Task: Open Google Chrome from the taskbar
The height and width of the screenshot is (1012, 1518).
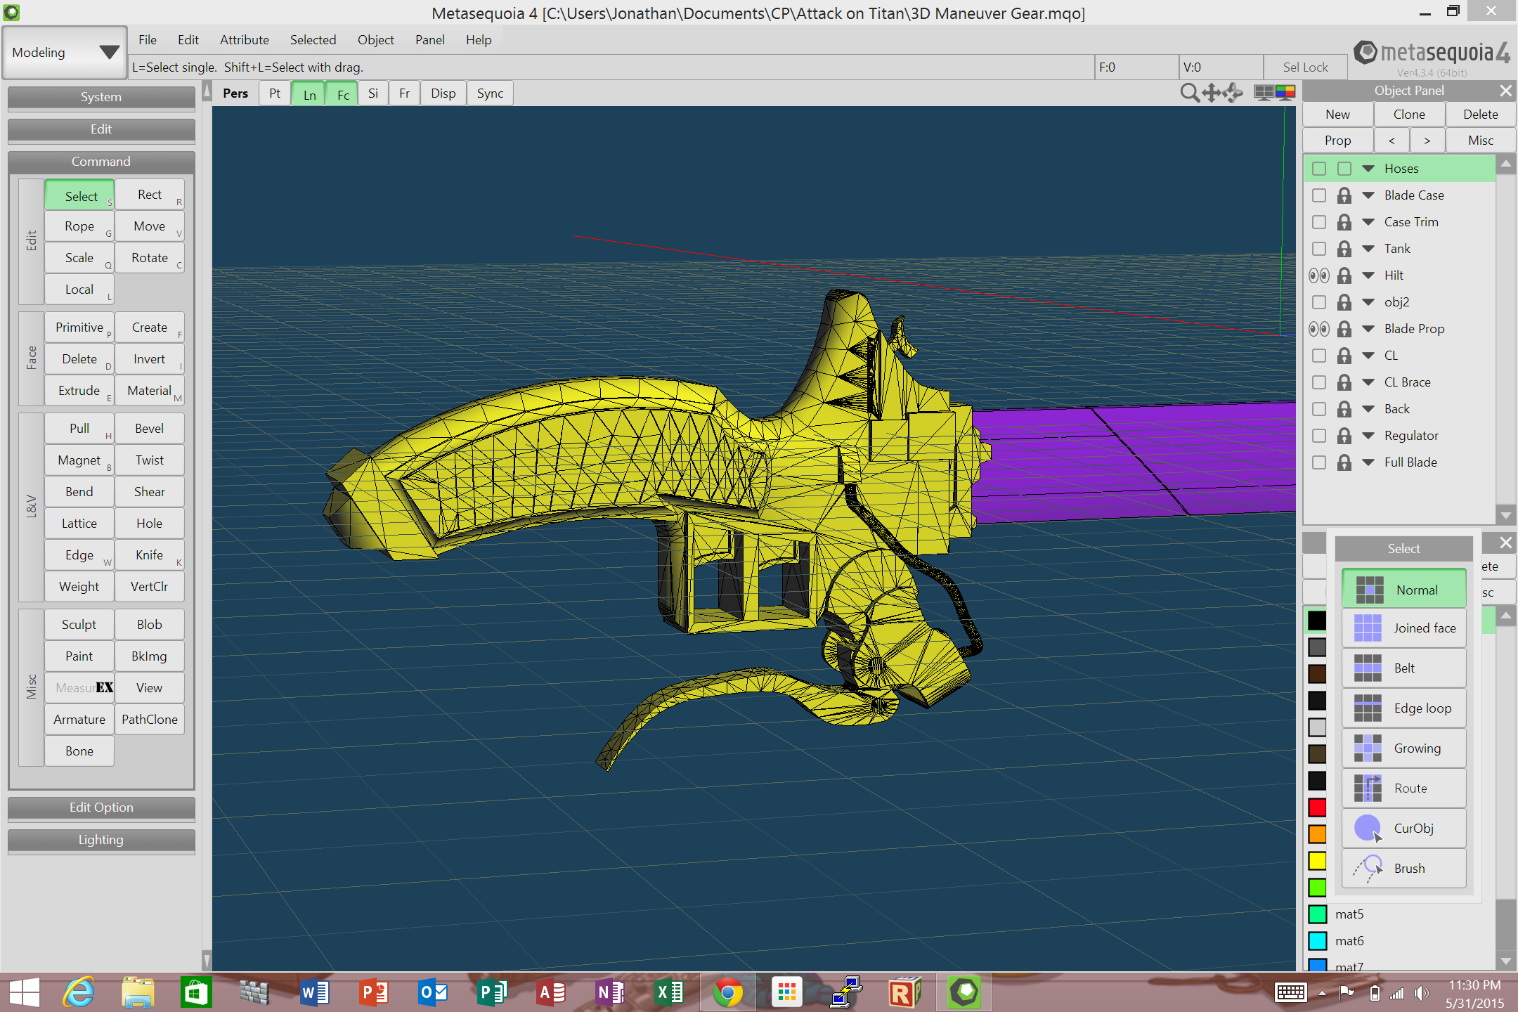Action: tap(727, 992)
